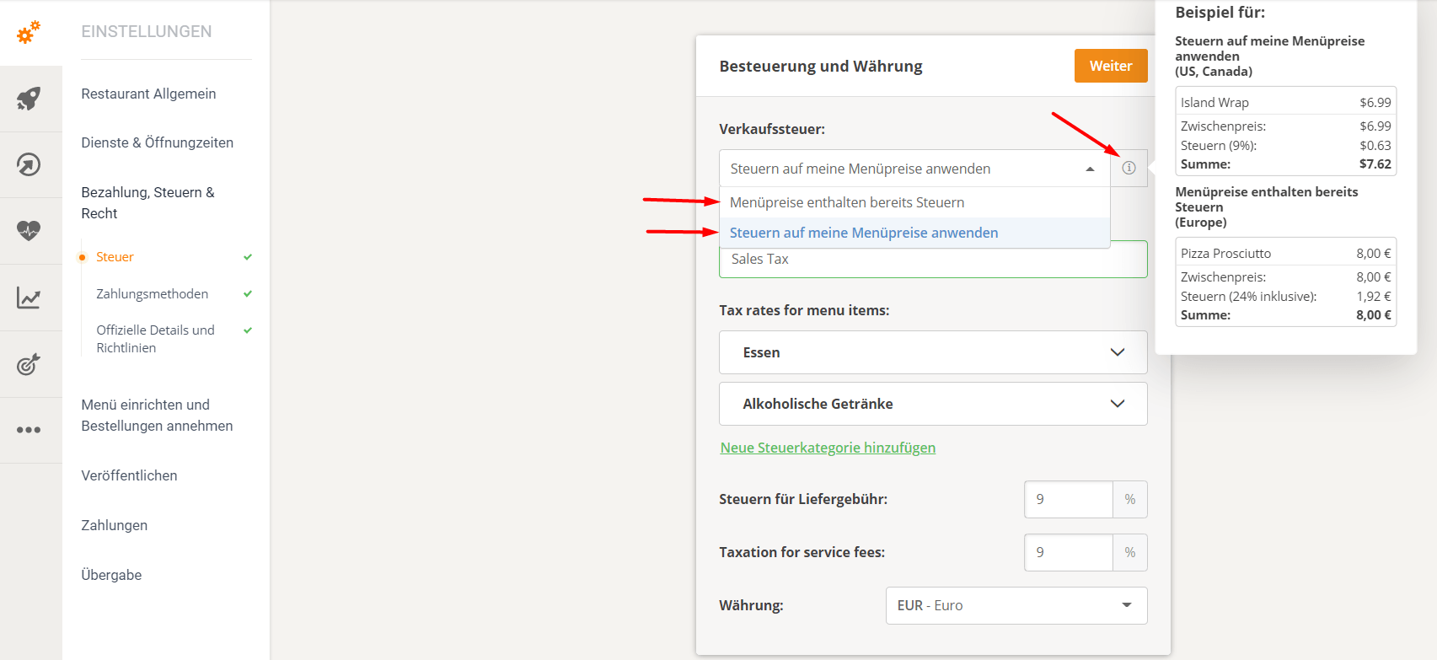Open the three-dots more icon
This screenshot has height=660, width=1437.
[x=29, y=430]
